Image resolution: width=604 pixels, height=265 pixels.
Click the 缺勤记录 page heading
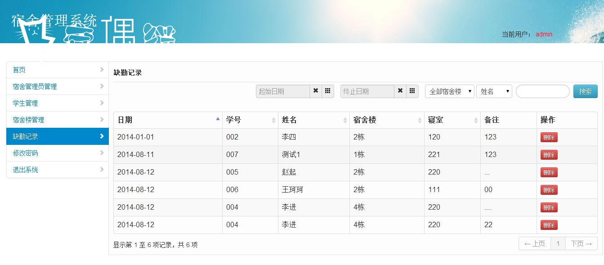(x=128, y=72)
